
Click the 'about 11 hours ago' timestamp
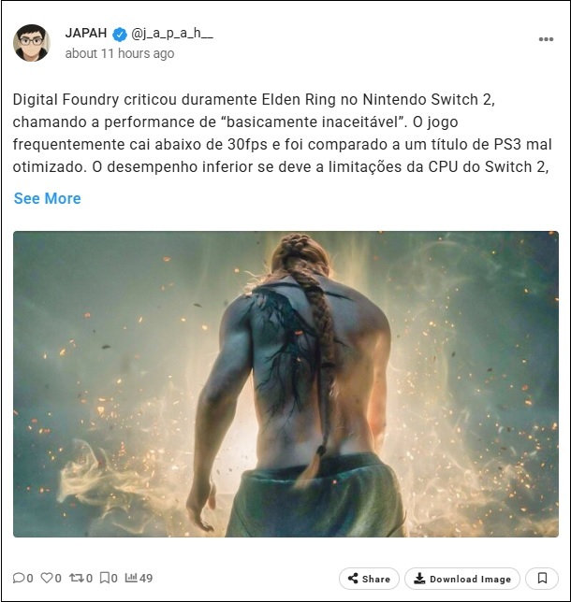(120, 53)
